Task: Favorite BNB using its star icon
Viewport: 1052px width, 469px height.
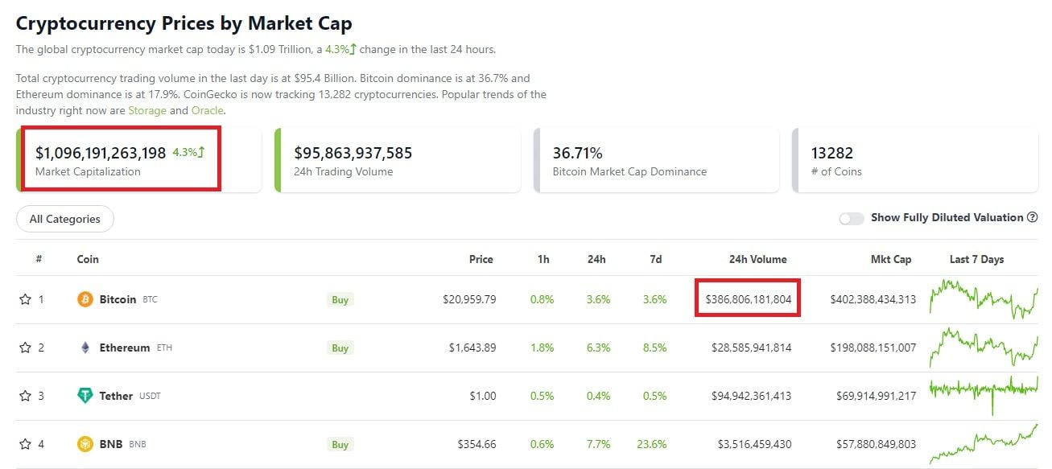Action: point(25,444)
